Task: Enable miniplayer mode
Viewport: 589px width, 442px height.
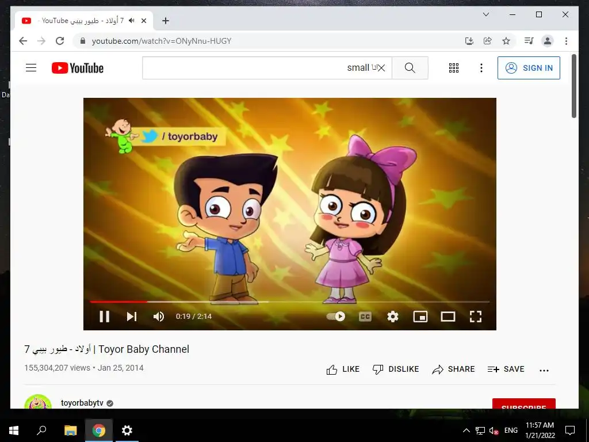Action: click(420, 317)
